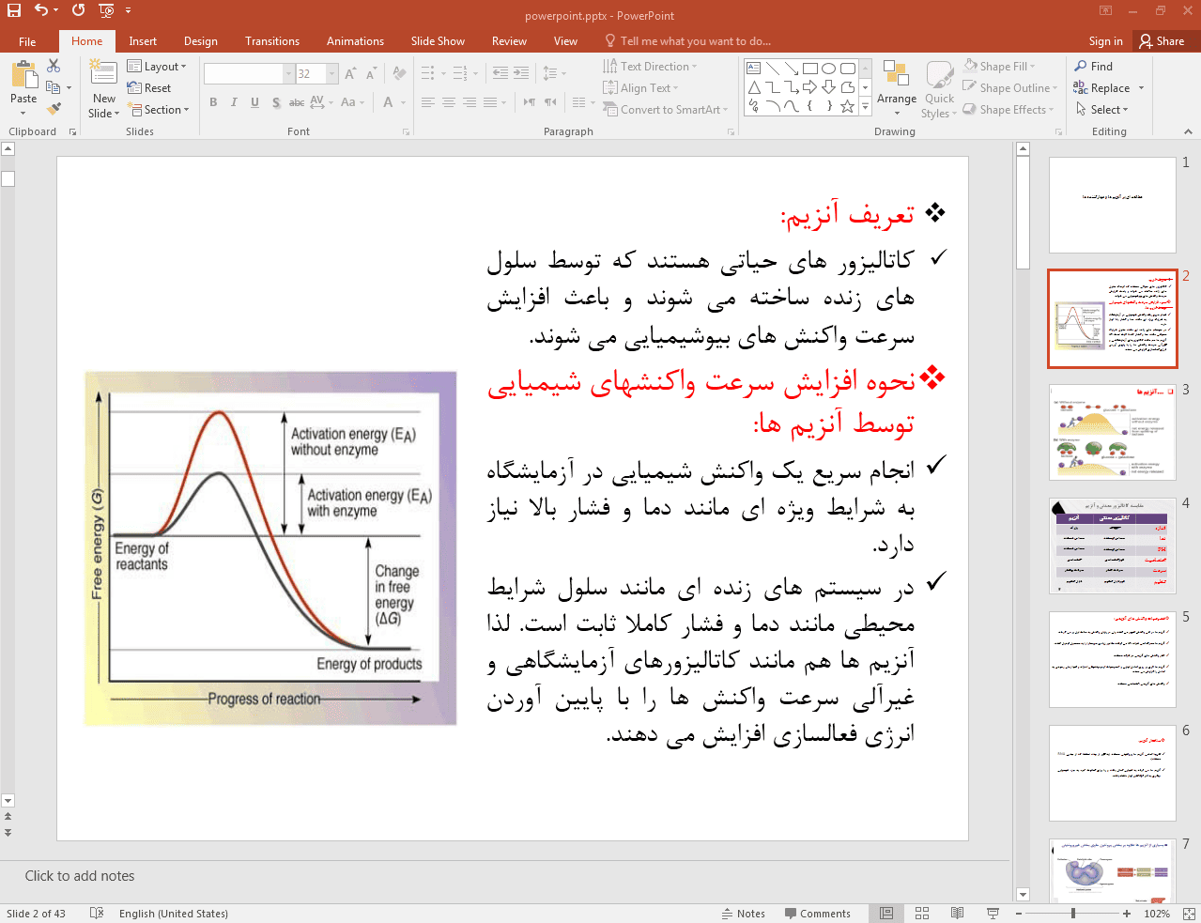Expand the Section dropdown menu
This screenshot has width=1201, height=923.
point(160,110)
